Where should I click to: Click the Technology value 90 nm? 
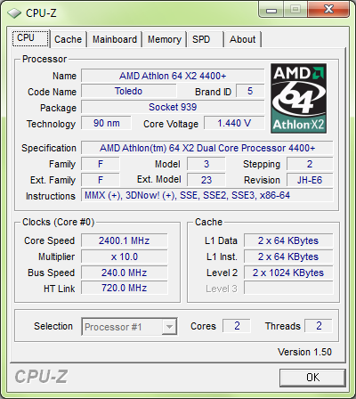tap(106, 123)
